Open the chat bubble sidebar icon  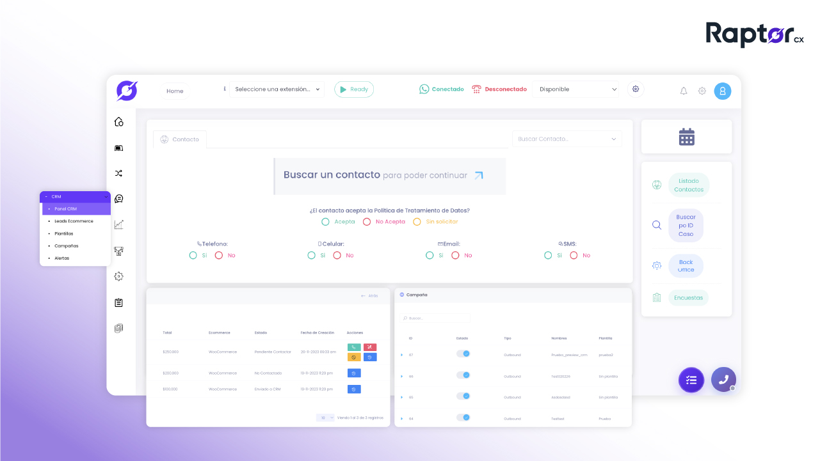pyautogui.click(x=118, y=199)
